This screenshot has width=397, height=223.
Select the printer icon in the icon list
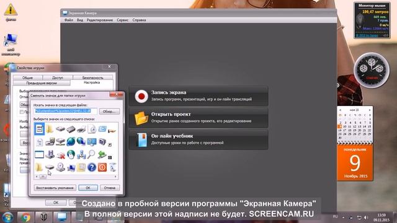click(81, 129)
